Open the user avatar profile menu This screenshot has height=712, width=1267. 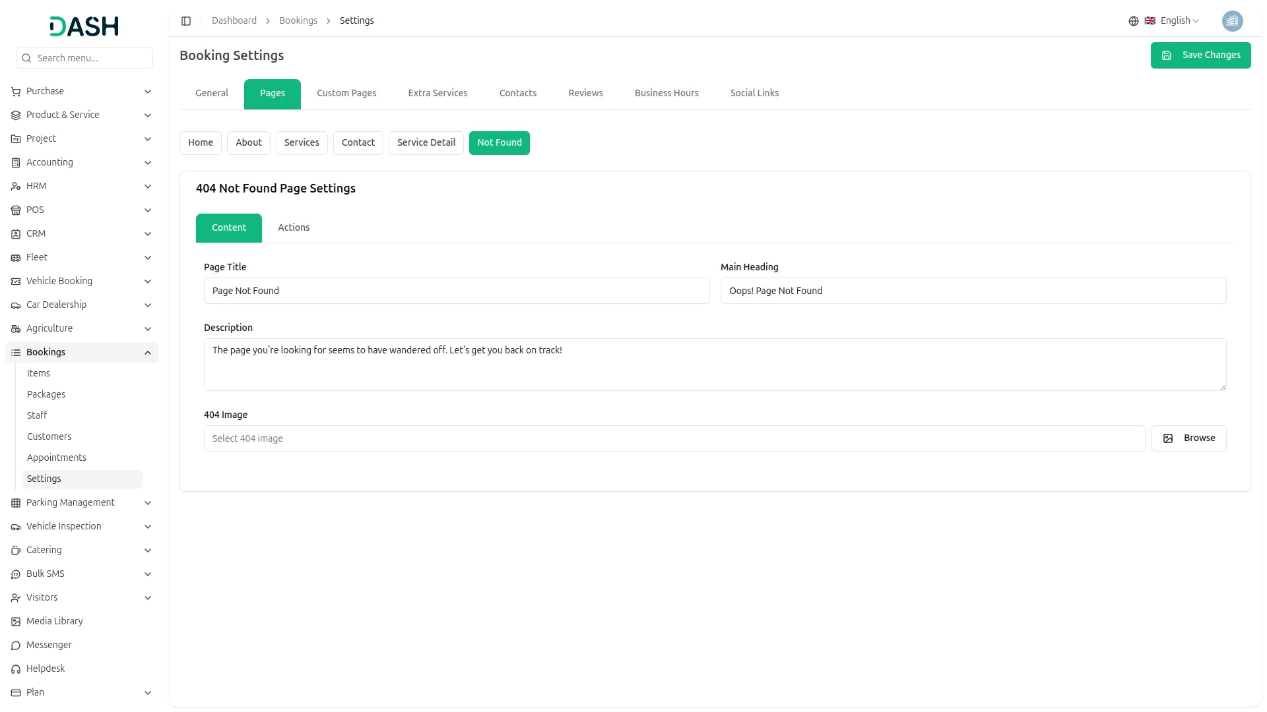1232,21
